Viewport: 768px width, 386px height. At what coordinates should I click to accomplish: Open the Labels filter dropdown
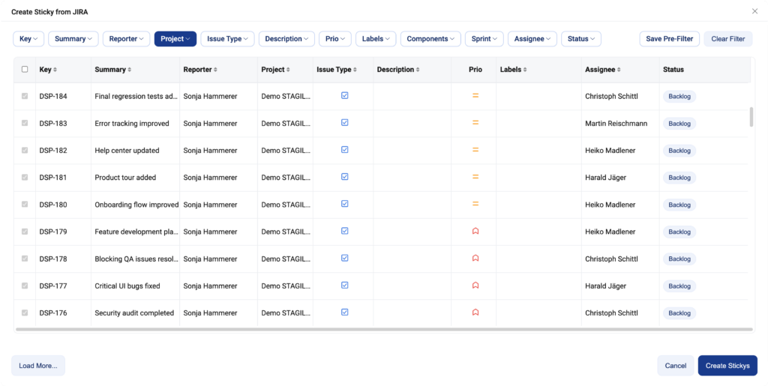click(376, 39)
